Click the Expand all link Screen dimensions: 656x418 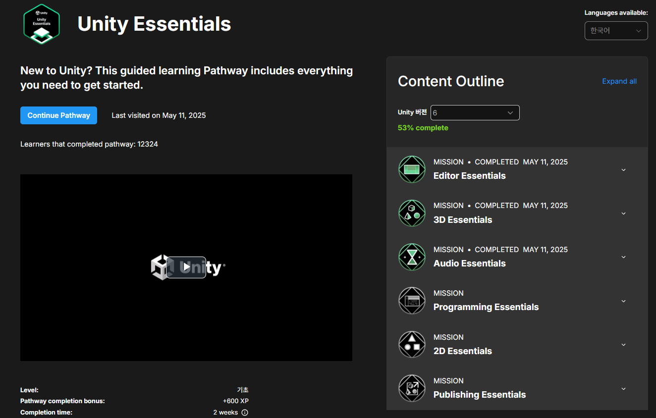pos(619,81)
